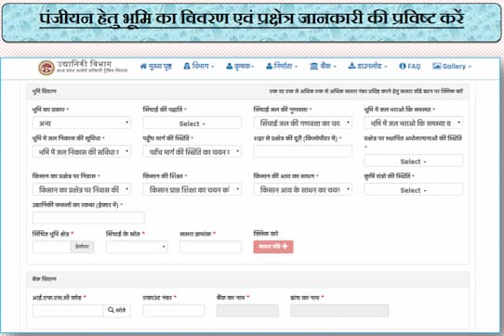This screenshot has width=504, height=336.
Task: Open भूमि में जल भराओ समस्या dropdown
Action: click(x=414, y=123)
